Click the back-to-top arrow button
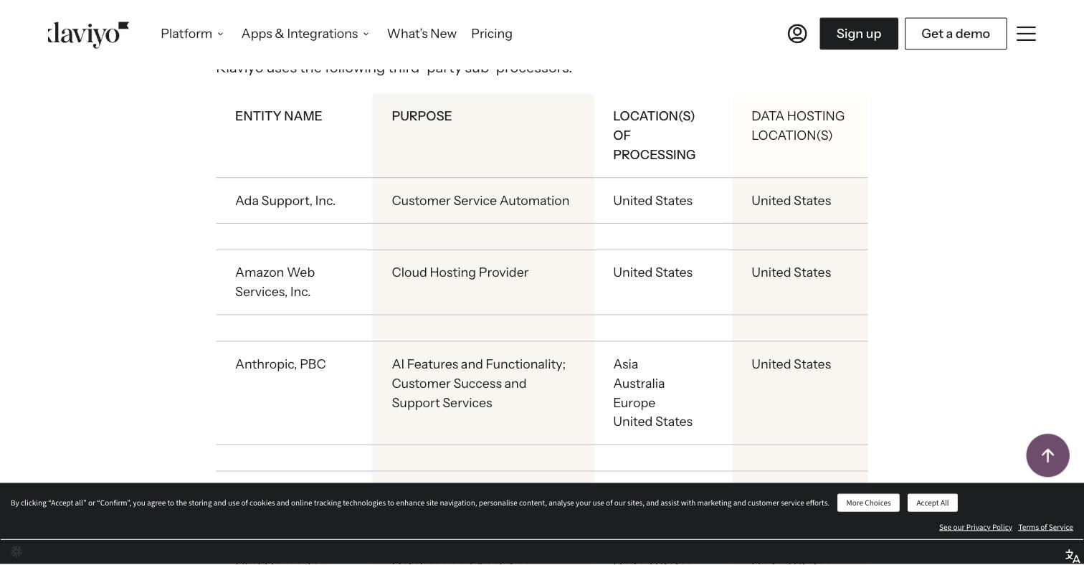1084x565 pixels. [x=1047, y=455]
